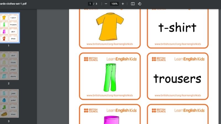Click the 't-shirt' word card

pos(178,29)
